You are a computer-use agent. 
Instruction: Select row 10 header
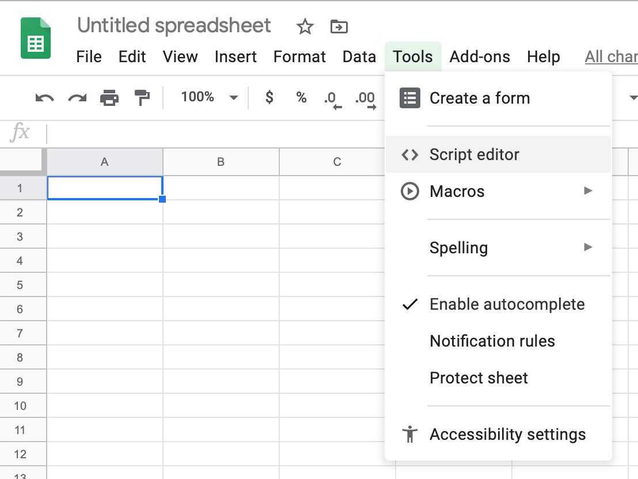(23, 406)
